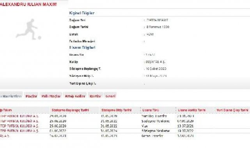This screenshot has width=250, height=148.
Task: Click the contract start date 16.02.2023 cell
Action: pyautogui.click(x=58, y=136)
